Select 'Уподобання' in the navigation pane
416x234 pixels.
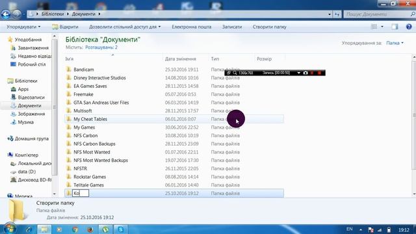click(28, 40)
